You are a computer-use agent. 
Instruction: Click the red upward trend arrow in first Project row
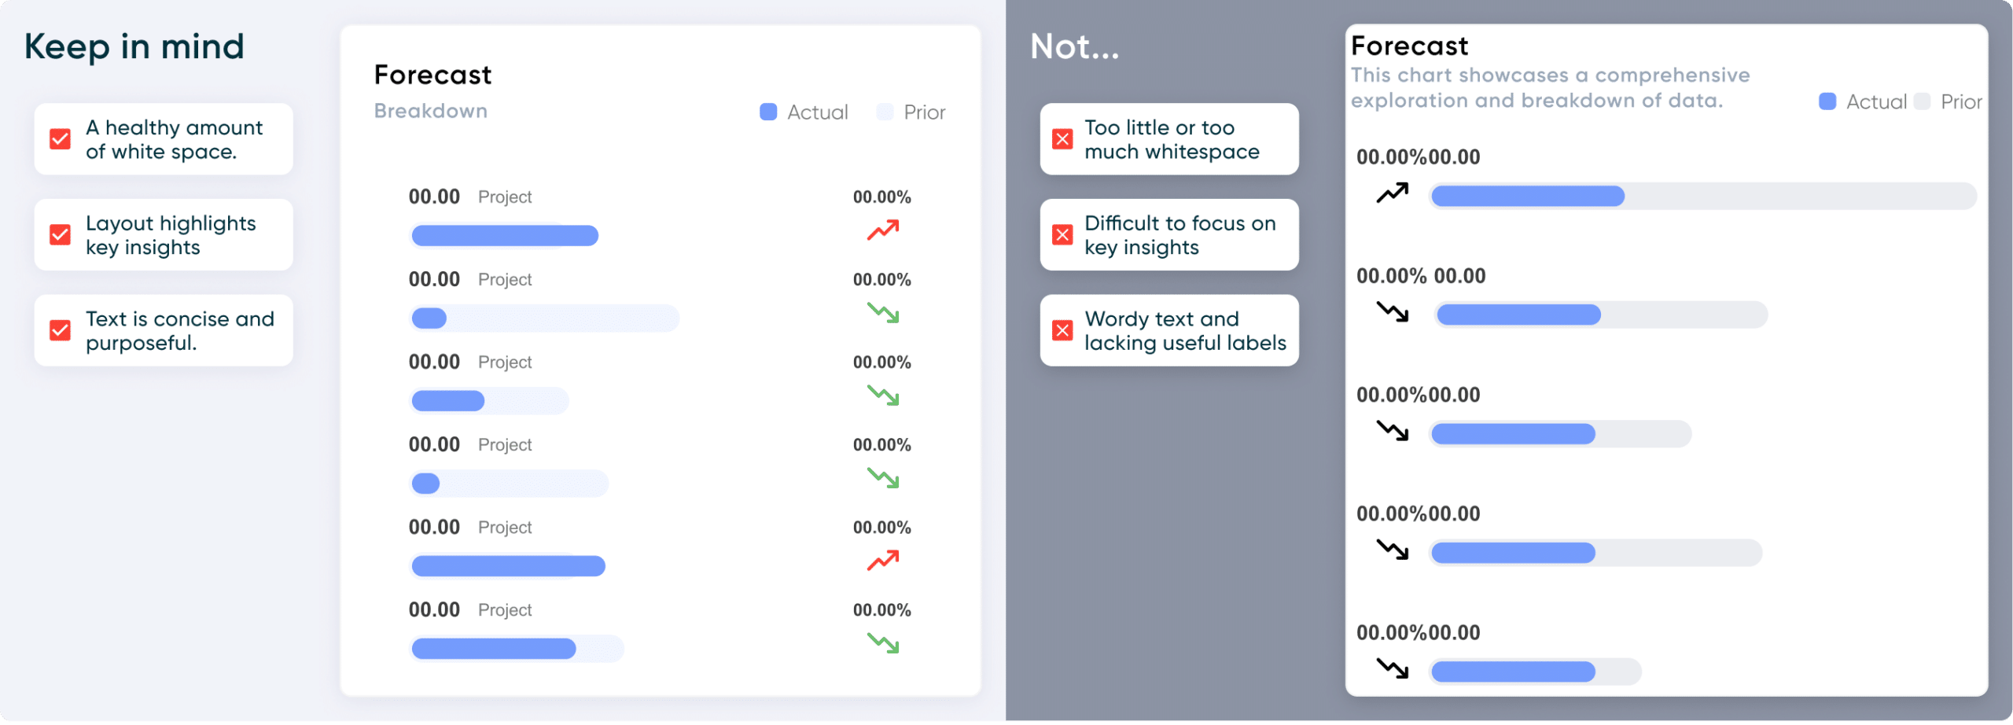pyautogui.click(x=882, y=230)
